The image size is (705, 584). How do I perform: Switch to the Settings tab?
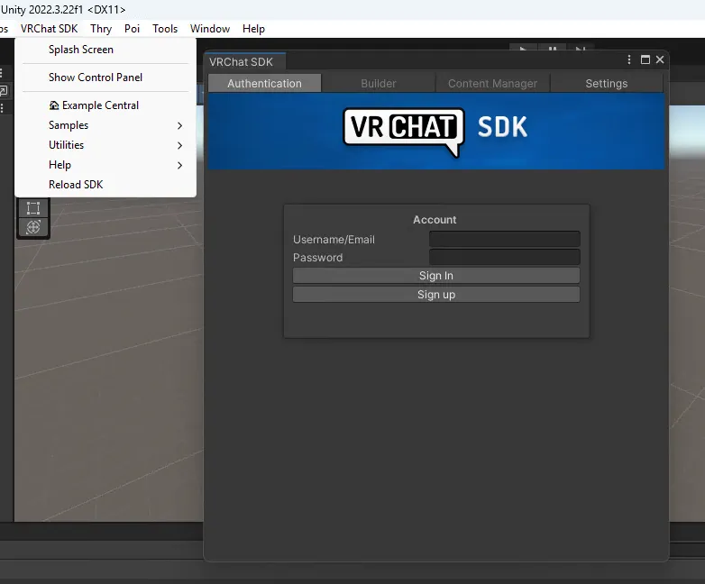pyautogui.click(x=607, y=83)
